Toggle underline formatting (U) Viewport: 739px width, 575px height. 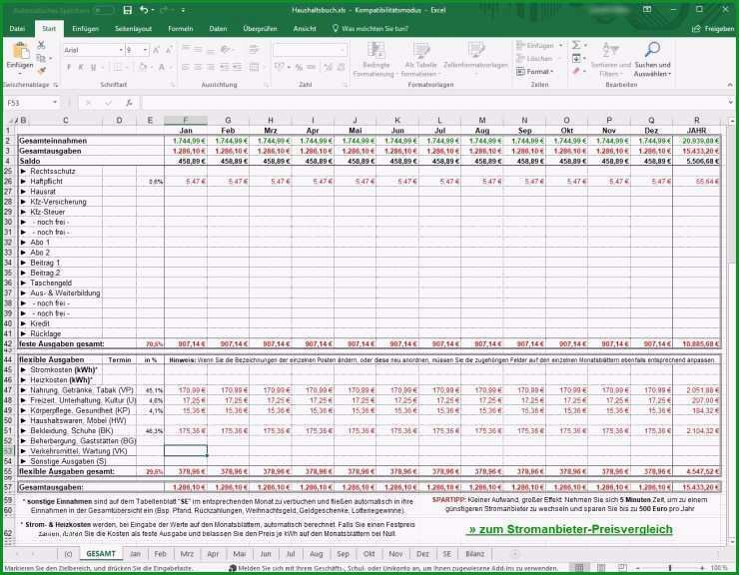tap(93, 68)
